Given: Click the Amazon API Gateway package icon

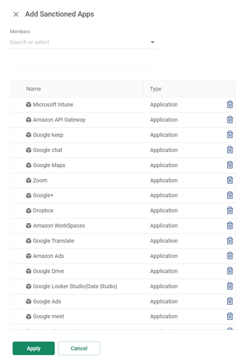Looking at the screenshot, I should 28,120.
